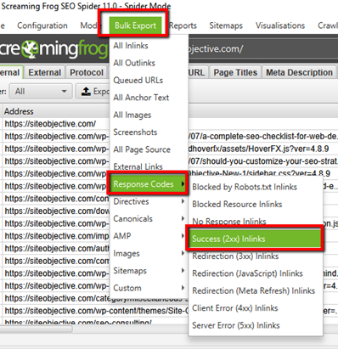The width and height of the screenshot is (338, 349).
Task: Expand the Sitemaps submenu in Bulk Export
Action: [x=149, y=271]
